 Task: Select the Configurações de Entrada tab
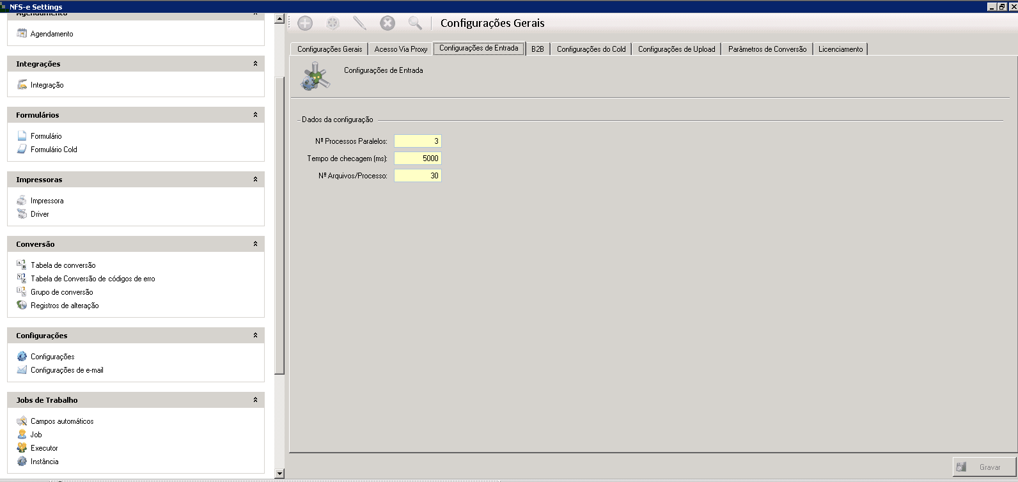click(479, 49)
